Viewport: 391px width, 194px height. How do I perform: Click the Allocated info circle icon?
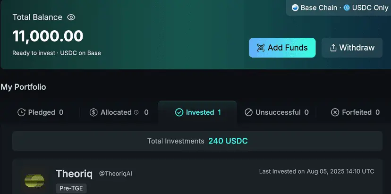pyautogui.click(x=136, y=112)
